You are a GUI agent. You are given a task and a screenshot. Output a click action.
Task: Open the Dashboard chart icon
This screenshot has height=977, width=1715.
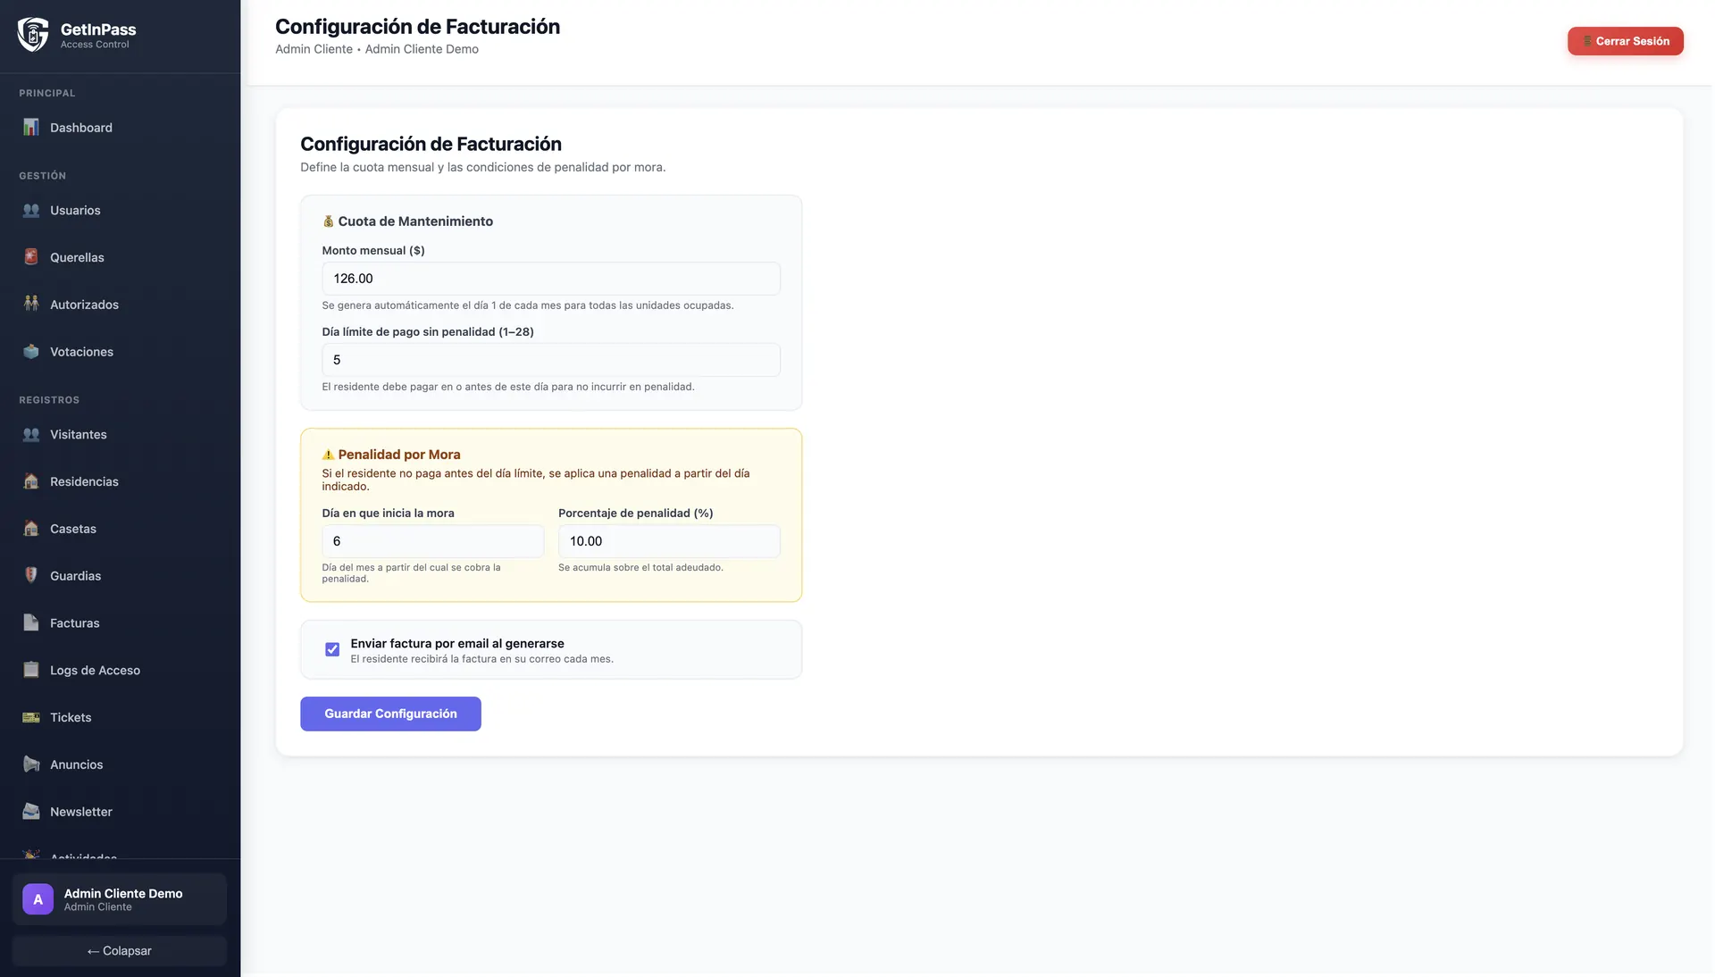click(x=31, y=128)
